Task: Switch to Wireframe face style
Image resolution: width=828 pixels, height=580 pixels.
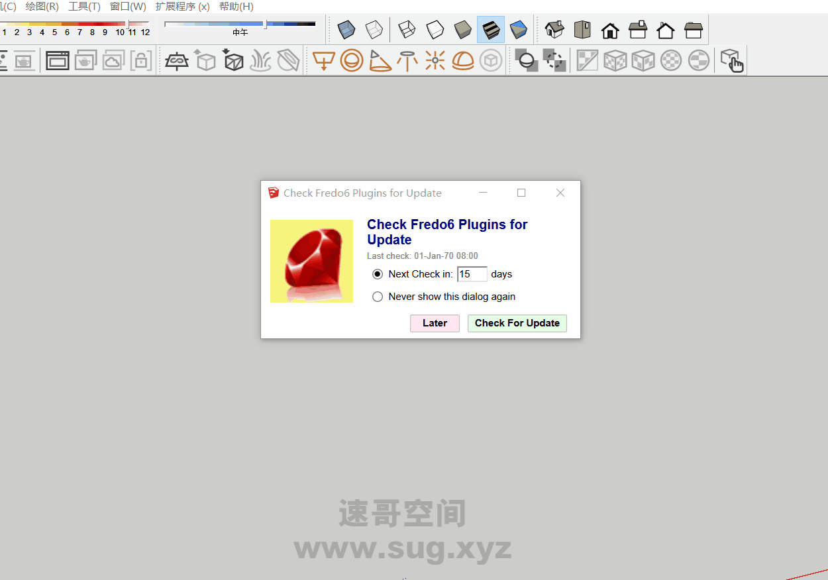Action: [x=407, y=30]
